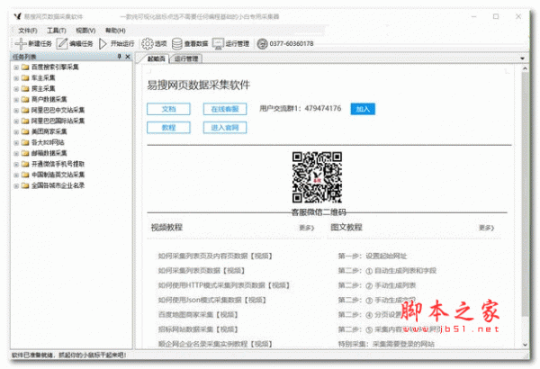Image resolution: width=540 pixels, height=369 pixels.
Task: Open 如何采集列表页数据 video link
Action: click(x=202, y=271)
